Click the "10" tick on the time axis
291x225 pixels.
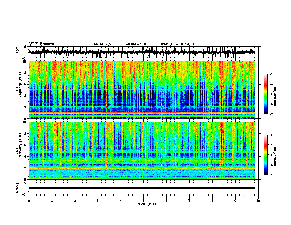coord(258,201)
